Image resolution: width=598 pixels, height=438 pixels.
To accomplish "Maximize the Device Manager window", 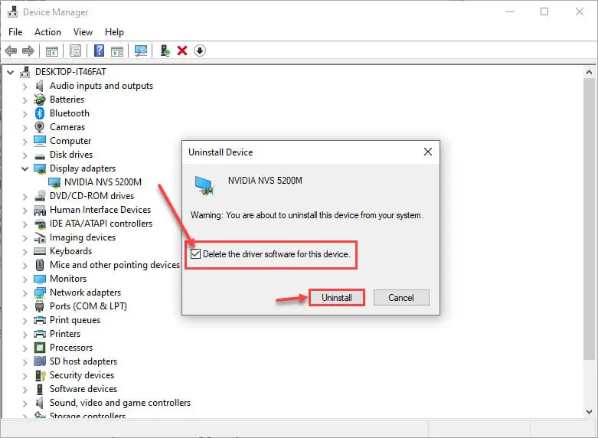I will [x=544, y=11].
